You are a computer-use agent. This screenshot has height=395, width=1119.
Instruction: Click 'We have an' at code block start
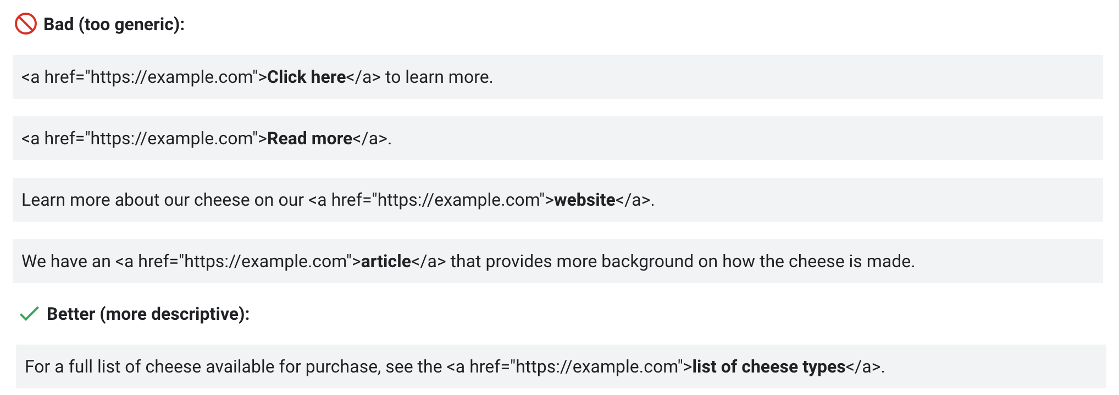click(66, 261)
